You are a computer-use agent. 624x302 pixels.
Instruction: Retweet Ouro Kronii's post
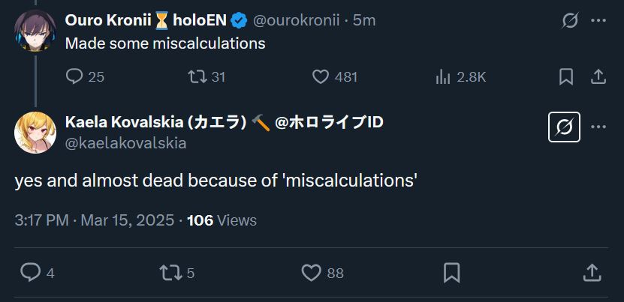[197, 76]
